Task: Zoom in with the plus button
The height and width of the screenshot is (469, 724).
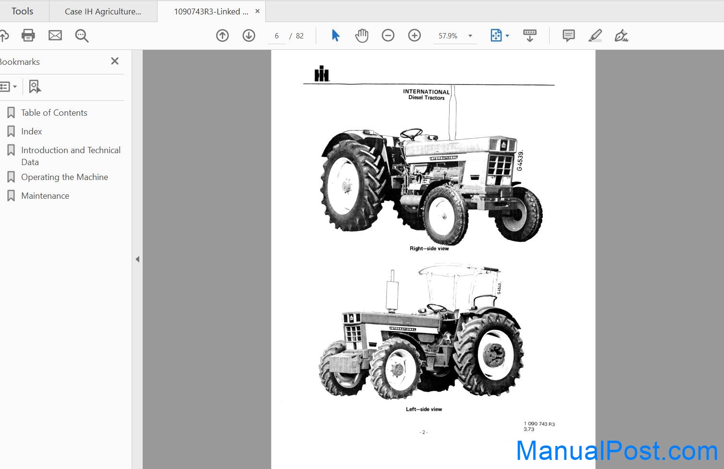Action: click(415, 36)
